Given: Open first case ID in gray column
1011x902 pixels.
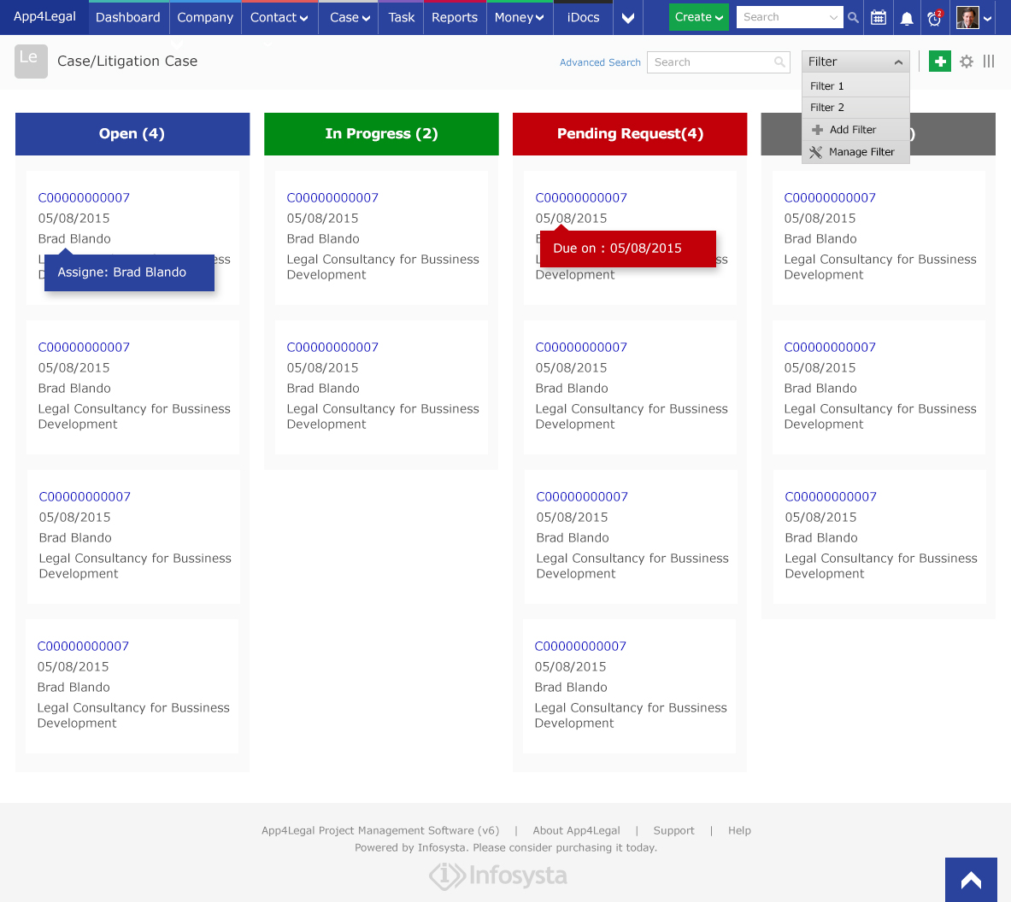Looking at the screenshot, I should pyautogui.click(x=830, y=198).
